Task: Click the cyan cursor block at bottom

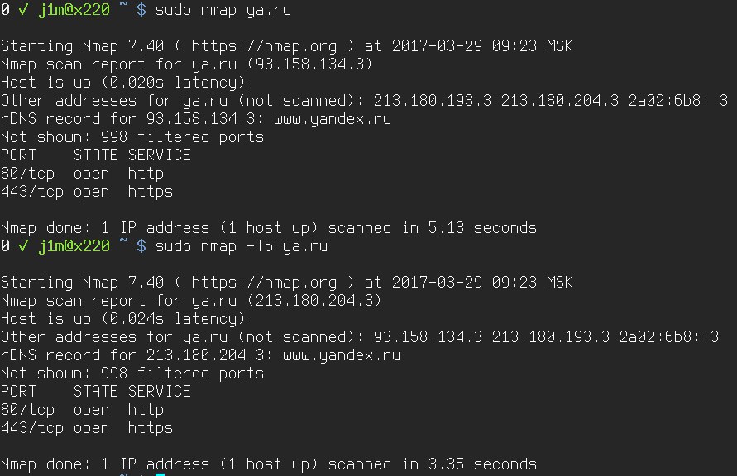Action: pyautogui.click(x=160, y=474)
